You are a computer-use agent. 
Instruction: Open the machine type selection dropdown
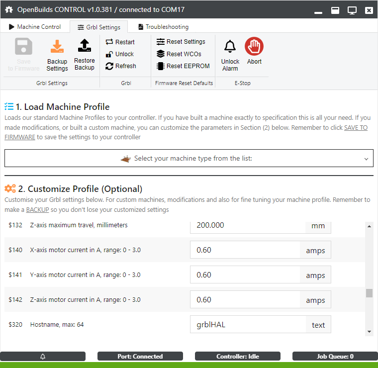point(189,159)
